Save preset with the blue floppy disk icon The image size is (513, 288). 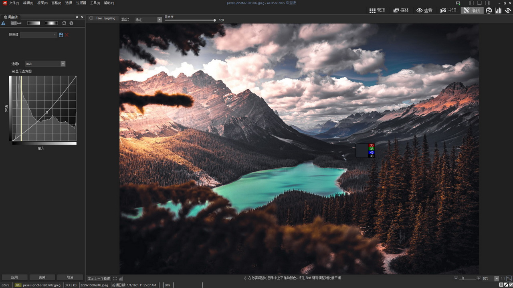tap(61, 35)
